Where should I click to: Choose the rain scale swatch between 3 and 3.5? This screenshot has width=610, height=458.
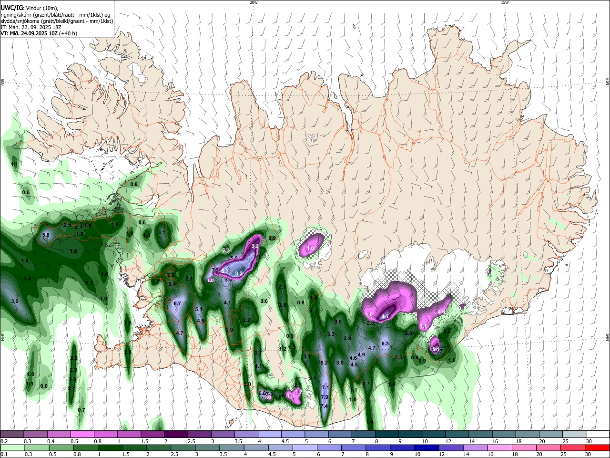pyautogui.click(x=207, y=448)
